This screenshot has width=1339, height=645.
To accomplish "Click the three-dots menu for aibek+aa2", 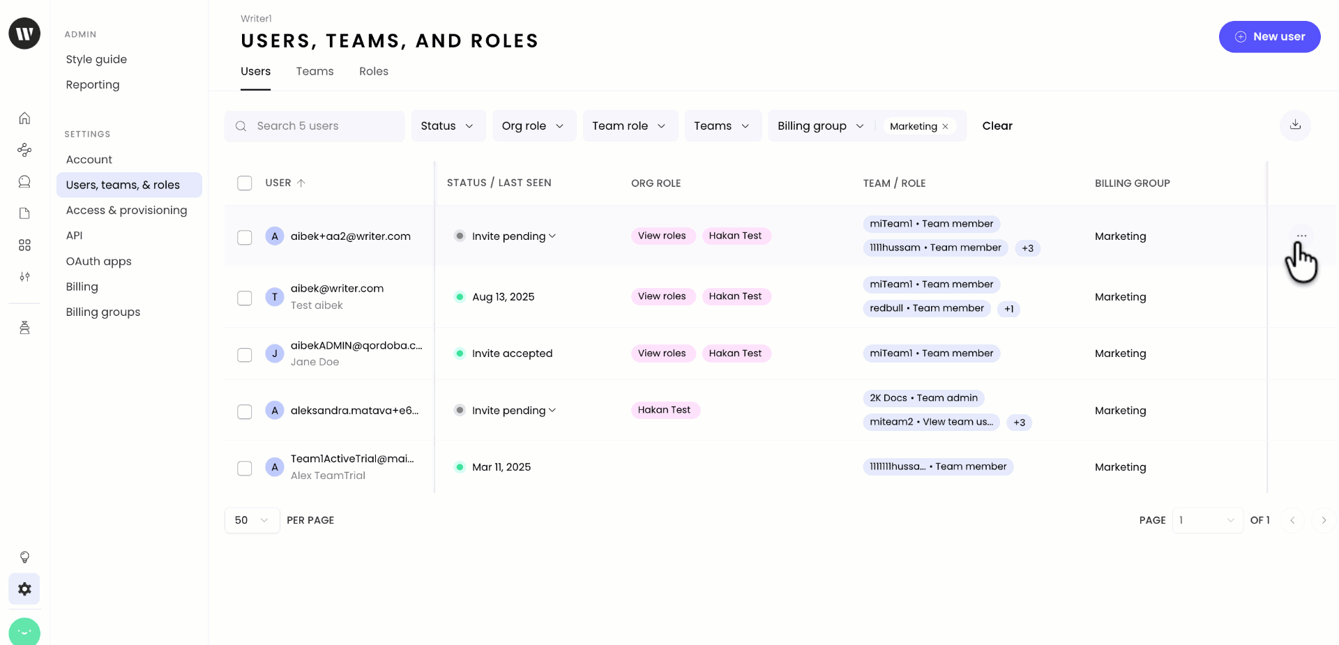I will click(1301, 236).
